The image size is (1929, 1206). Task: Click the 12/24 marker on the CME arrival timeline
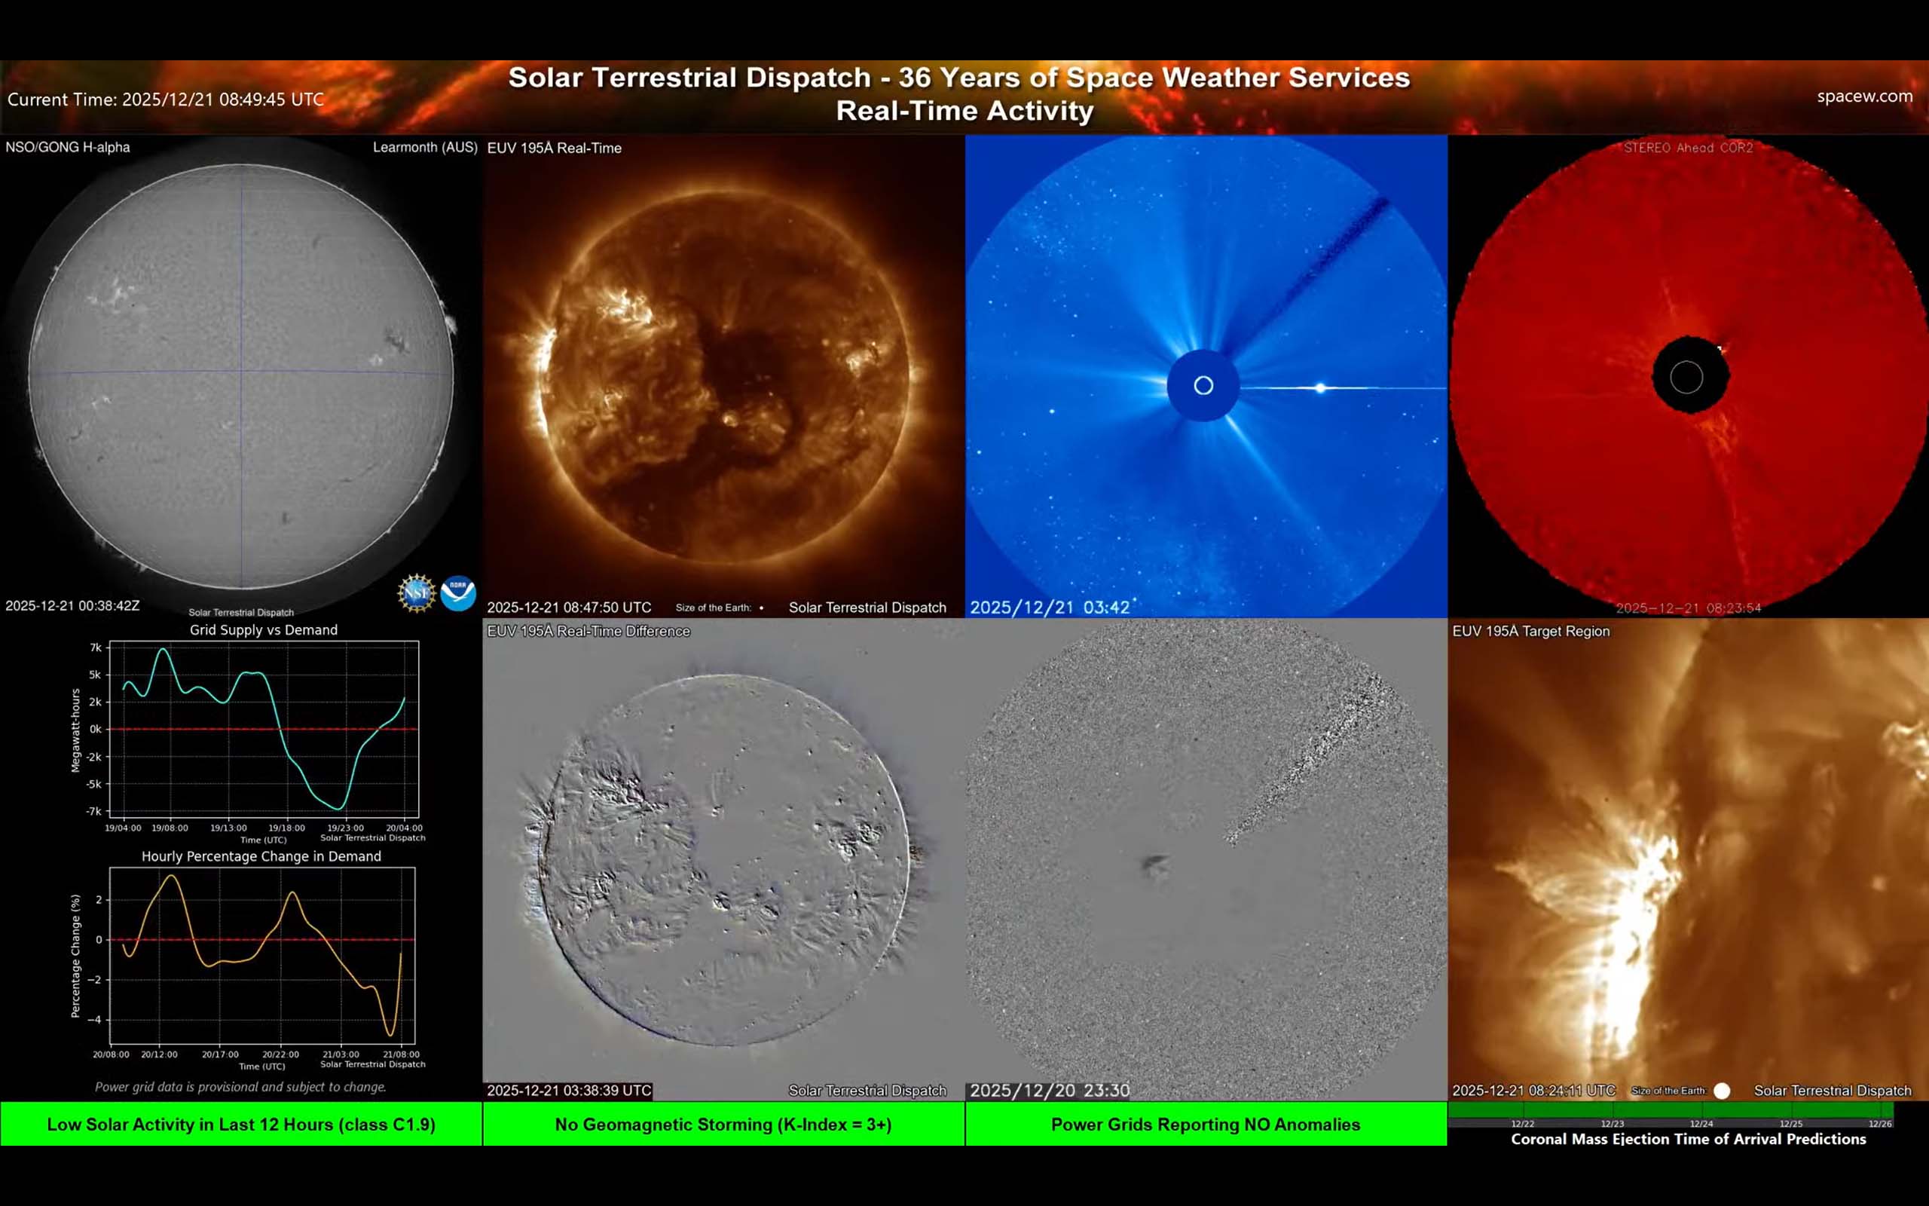(x=1701, y=1123)
